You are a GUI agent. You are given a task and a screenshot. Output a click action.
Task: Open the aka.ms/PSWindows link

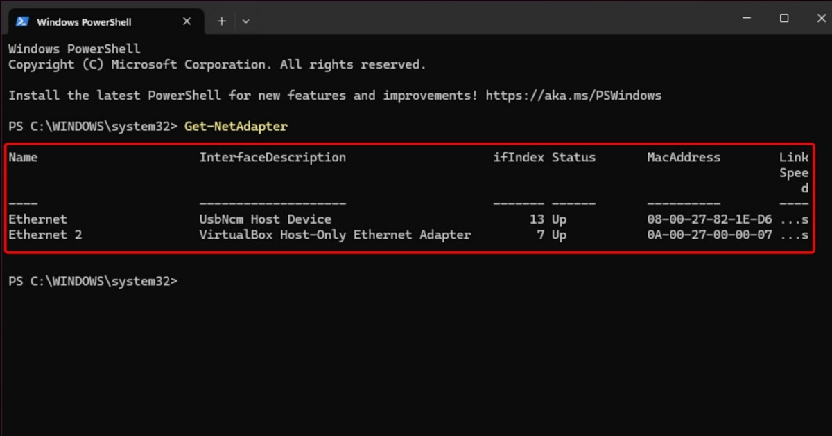click(x=573, y=96)
